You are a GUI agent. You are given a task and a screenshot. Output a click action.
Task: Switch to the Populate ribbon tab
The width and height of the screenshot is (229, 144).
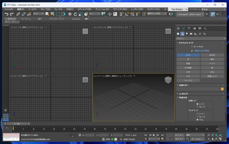[76, 19]
